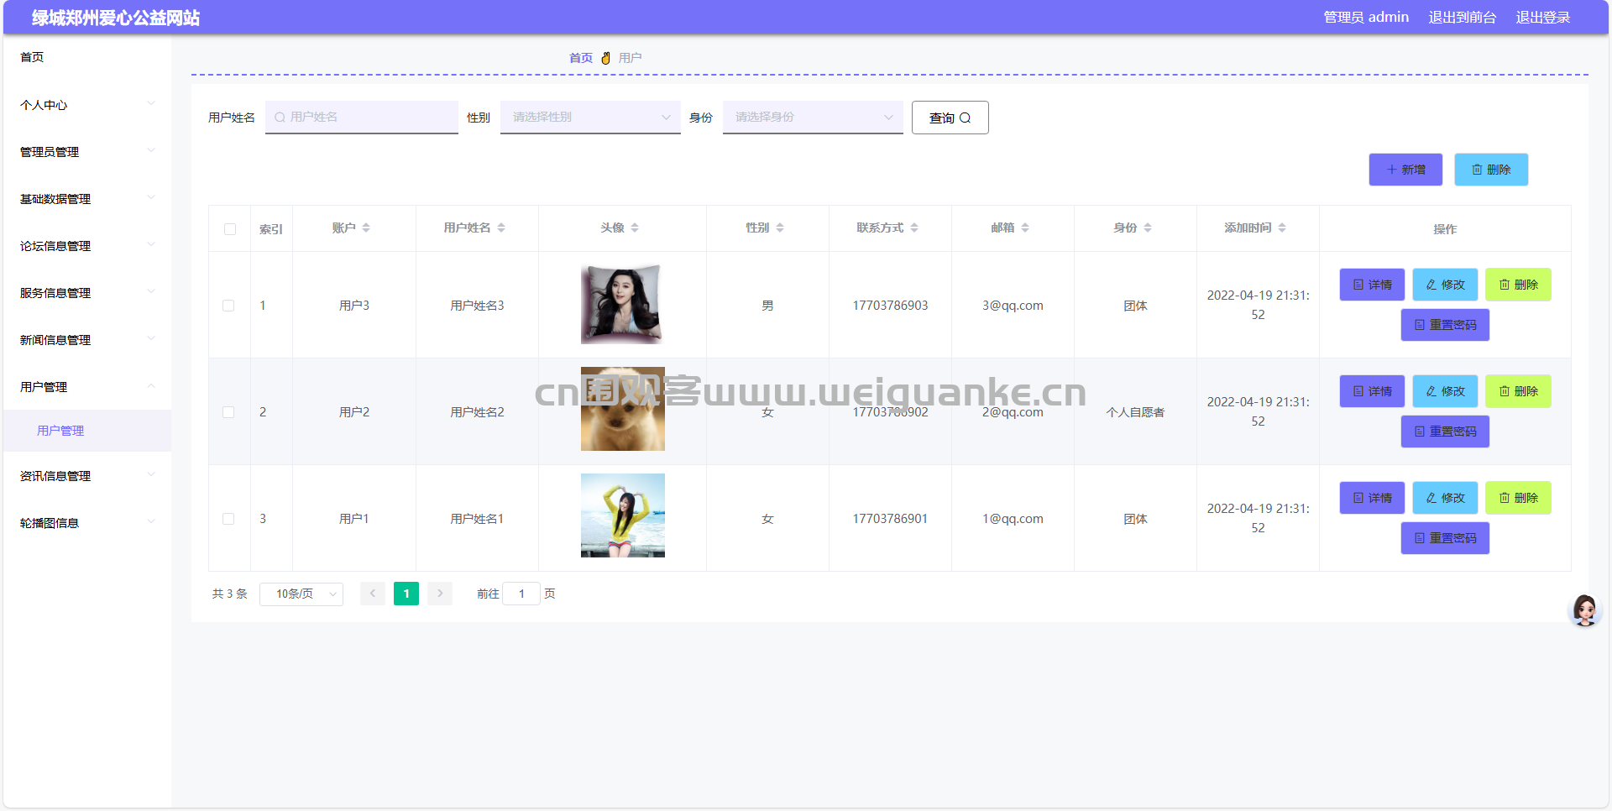1612x811 pixels.
Task: Expand the 管理员管理 sidebar menu
Action: tap(87, 152)
